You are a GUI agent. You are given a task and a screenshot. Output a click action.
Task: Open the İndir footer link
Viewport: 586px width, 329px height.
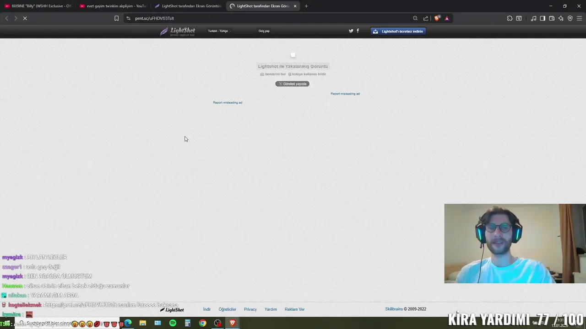coord(207,309)
